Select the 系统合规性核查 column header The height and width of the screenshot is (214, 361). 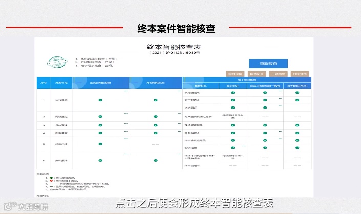[x=100, y=83]
